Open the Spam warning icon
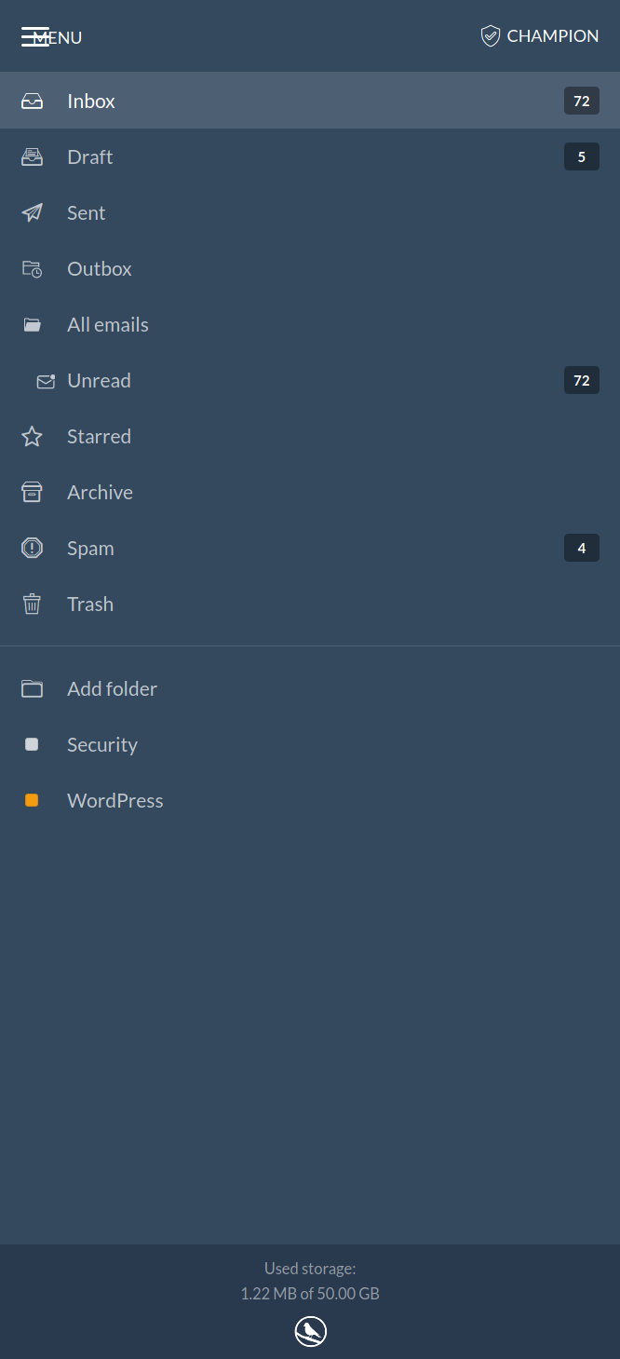Image resolution: width=620 pixels, height=1359 pixels. (x=32, y=548)
